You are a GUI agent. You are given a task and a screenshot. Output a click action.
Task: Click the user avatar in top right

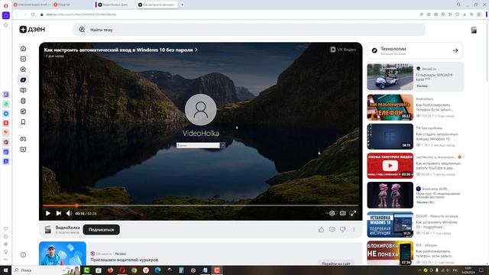click(474, 30)
